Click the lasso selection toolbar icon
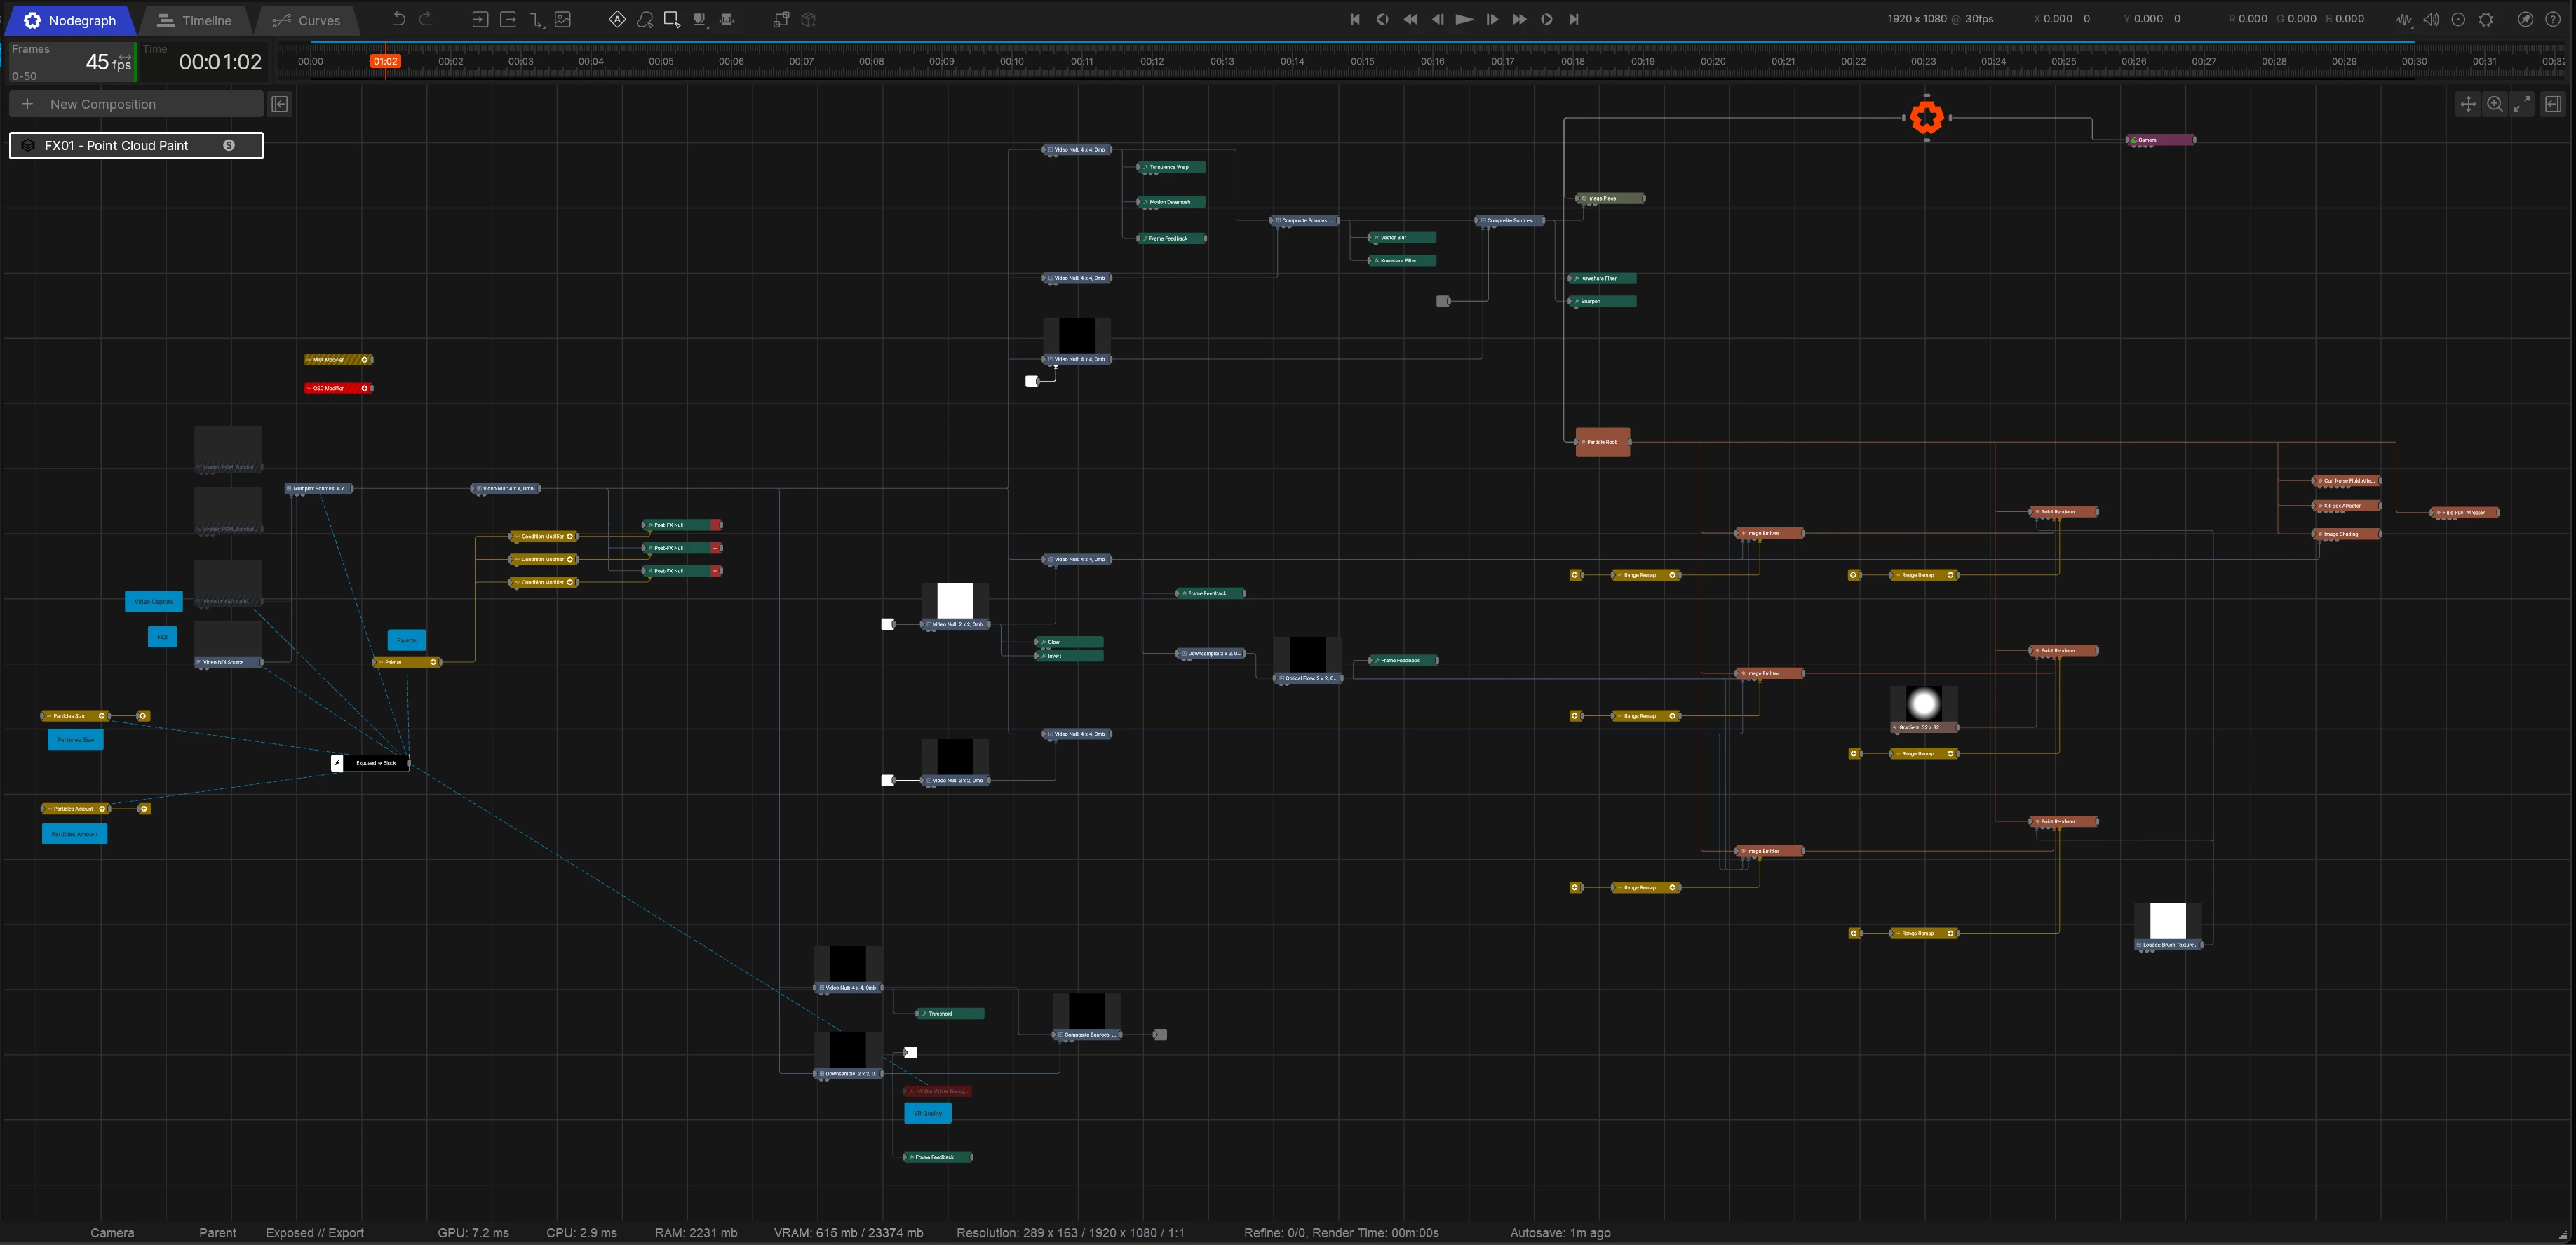Image resolution: width=2576 pixels, height=1245 pixels. point(645,19)
